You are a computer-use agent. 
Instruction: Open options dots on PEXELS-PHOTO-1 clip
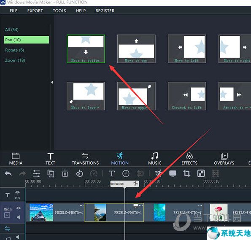(141, 206)
